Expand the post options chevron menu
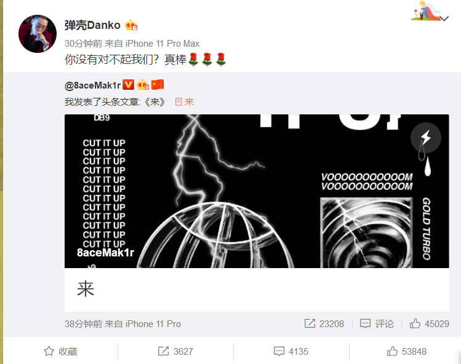Viewport: 461px width, 364px height. [444, 18]
